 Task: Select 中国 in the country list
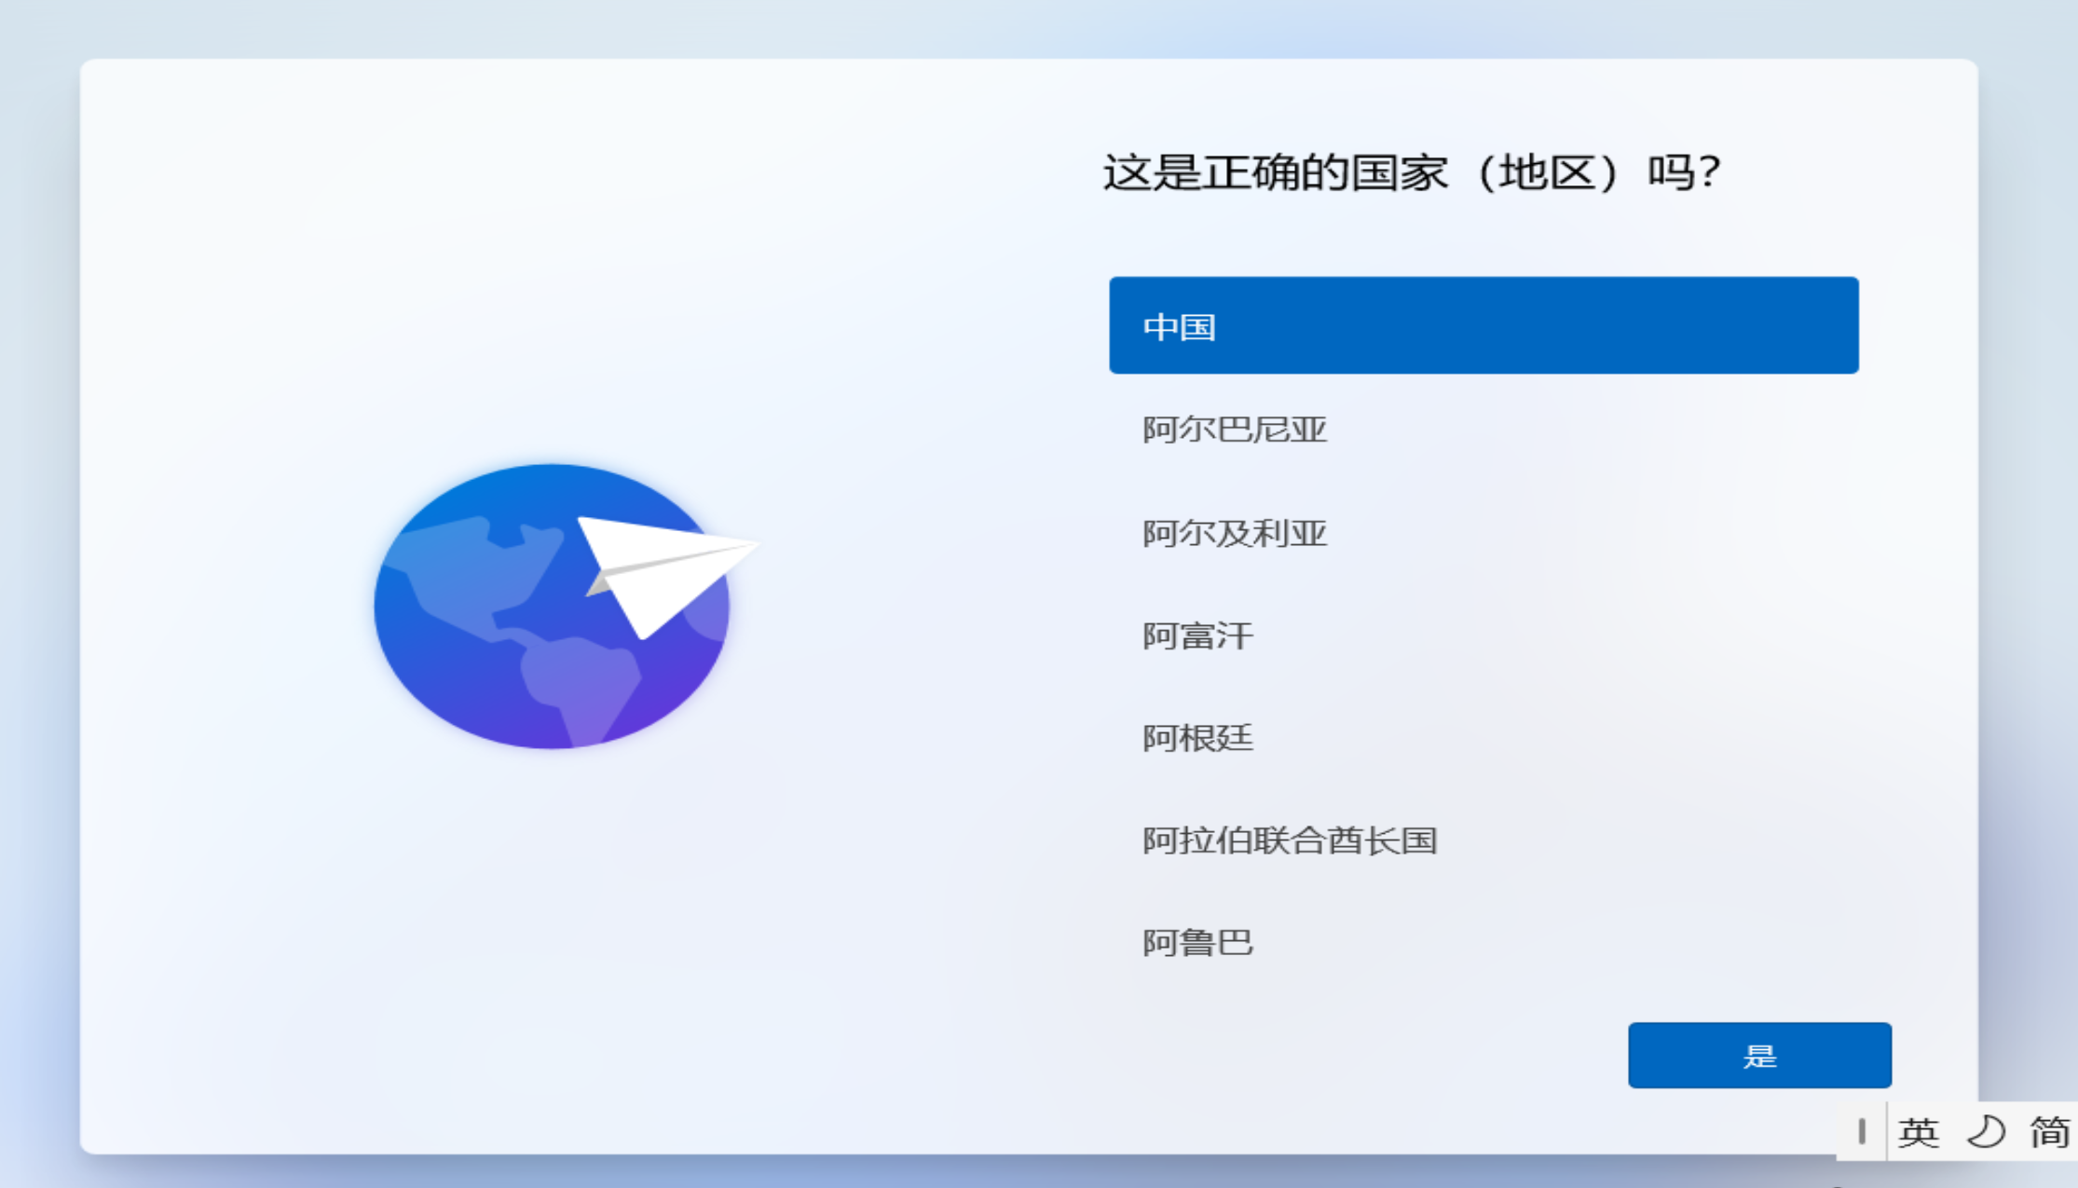(x=1483, y=325)
